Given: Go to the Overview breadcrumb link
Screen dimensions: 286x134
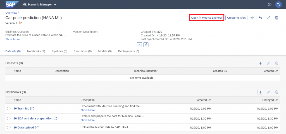Looking at the screenshot, I should pyautogui.click(x=11, y=13).
